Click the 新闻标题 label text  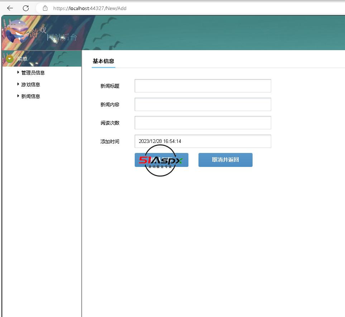(110, 86)
